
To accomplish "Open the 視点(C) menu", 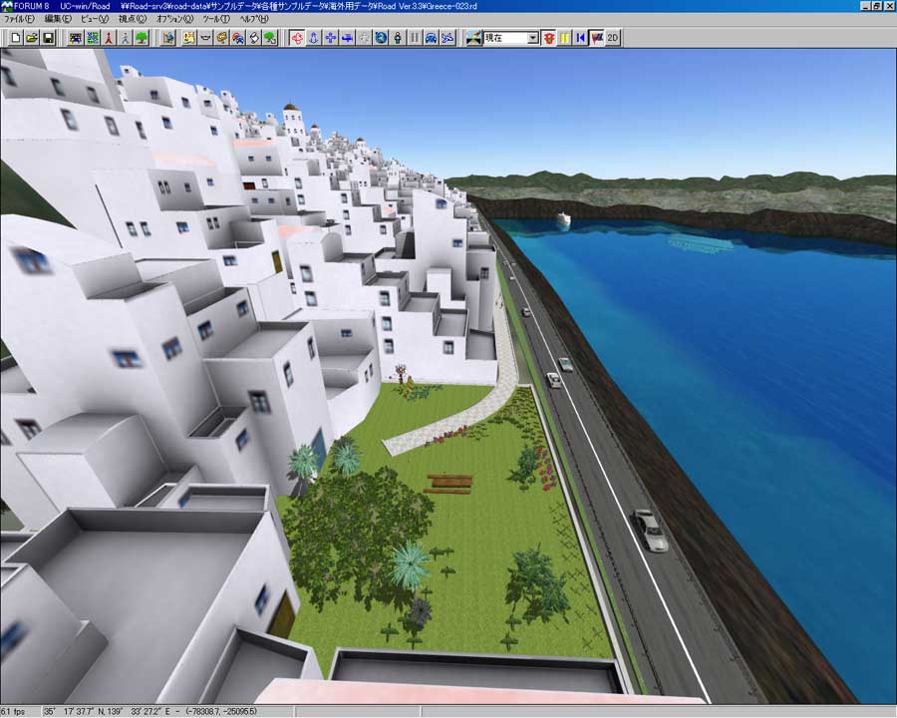I will pos(133,18).
